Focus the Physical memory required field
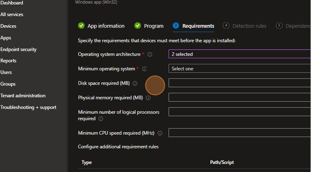Image resolution: width=311 pixels, height=172 pixels. click(239, 97)
